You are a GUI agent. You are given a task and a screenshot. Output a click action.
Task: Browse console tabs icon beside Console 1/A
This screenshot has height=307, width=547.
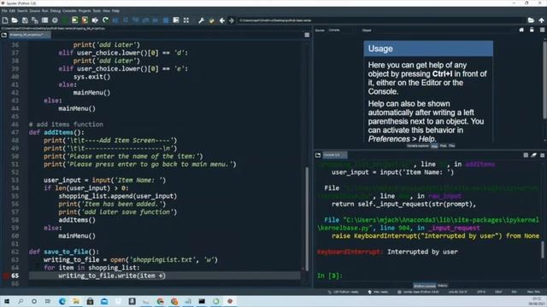(x=318, y=155)
